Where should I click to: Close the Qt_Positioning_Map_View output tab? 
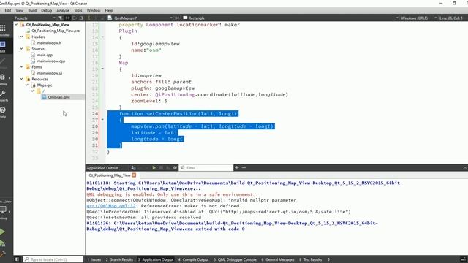[134, 175]
